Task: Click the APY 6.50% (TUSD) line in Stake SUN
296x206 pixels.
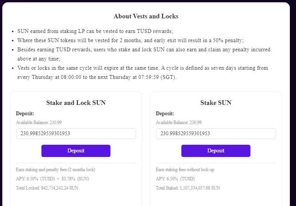Action: click(175, 179)
